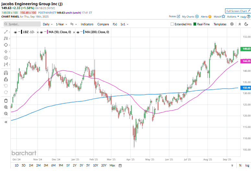Toggle visibility of MA 50 line
The width and height of the screenshot is (251, 171).
(x=41, y=32)
